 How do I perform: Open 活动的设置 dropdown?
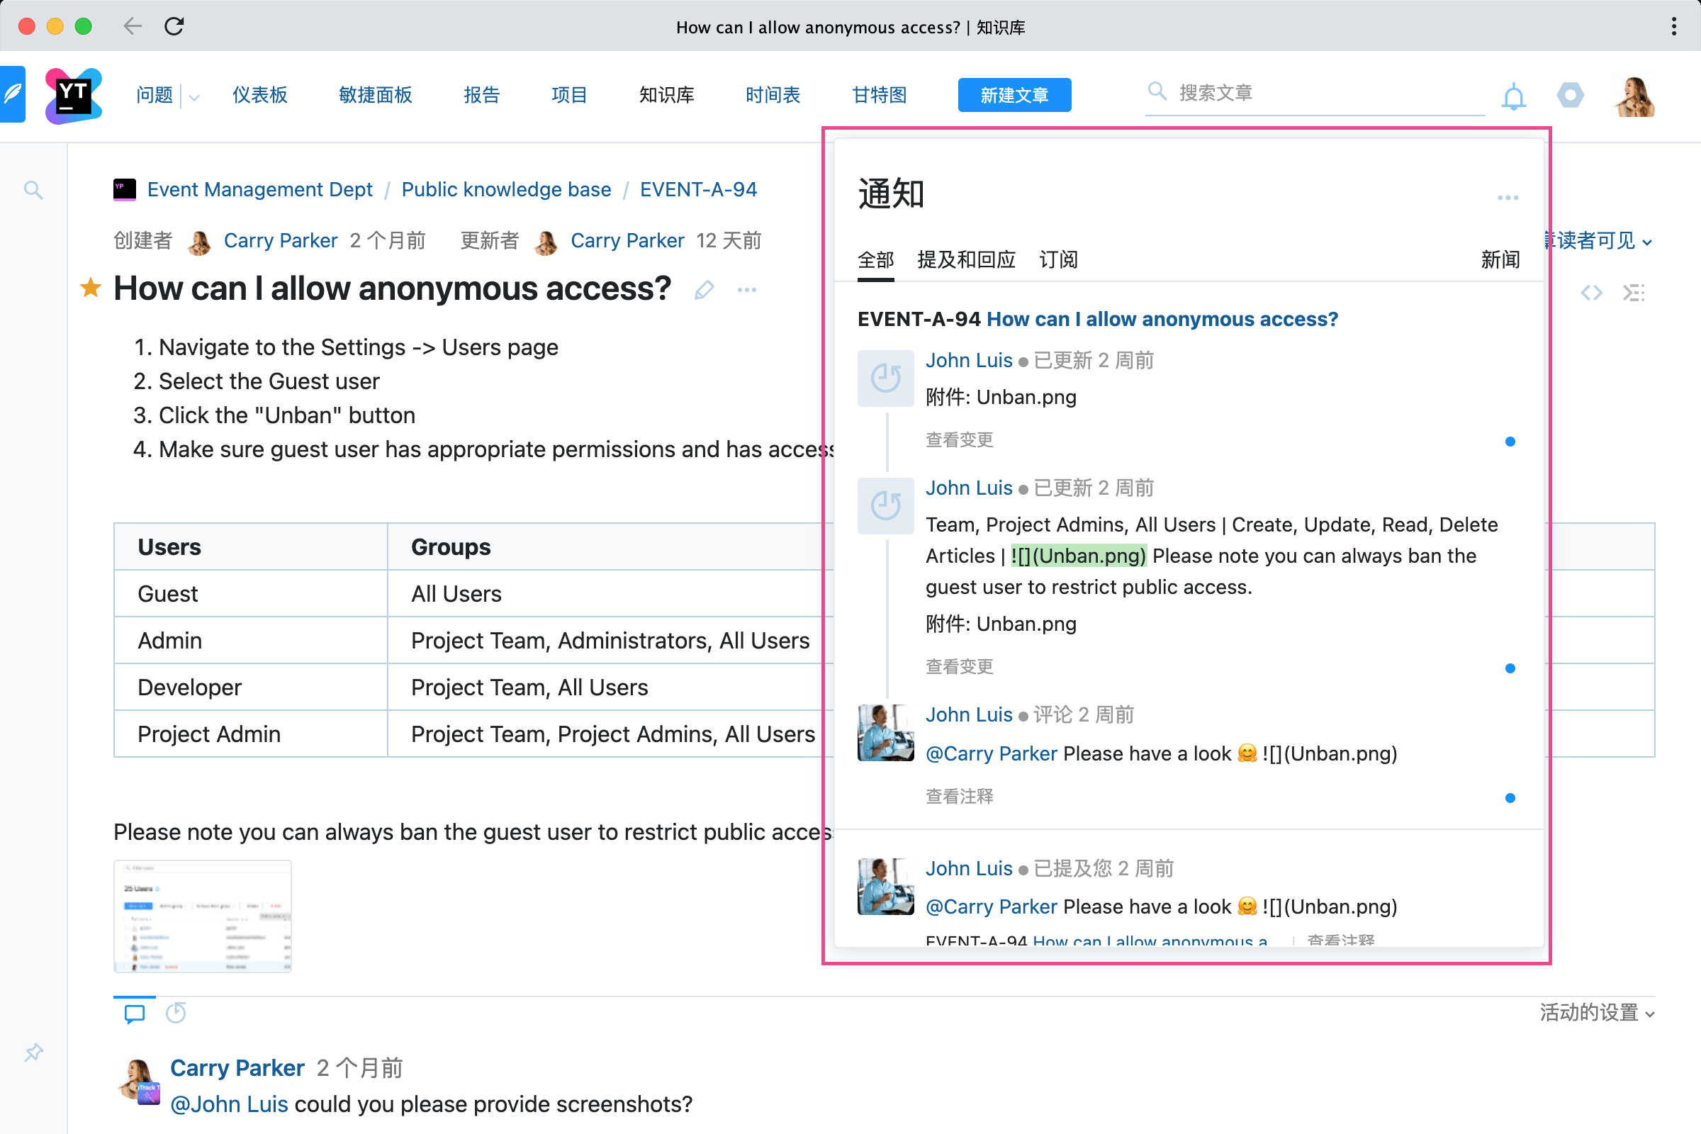pos(1596,1013)
